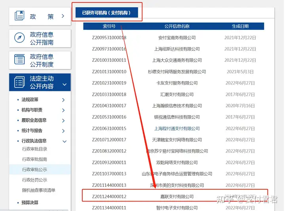
Task: Open 杉德支付网络服务发展有限公司 entry
Action: (x=177, y=72)
